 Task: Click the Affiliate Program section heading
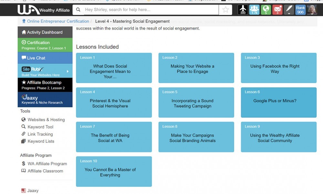pos(36,155)
